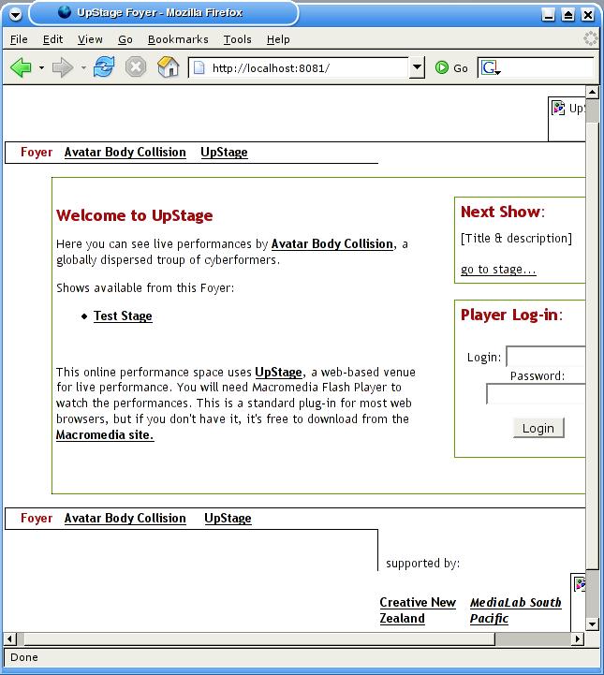Image resolution: width=604 pixels, height=675 pixels.
Task: Click the Macromedia site link
Action: [105, 435]
